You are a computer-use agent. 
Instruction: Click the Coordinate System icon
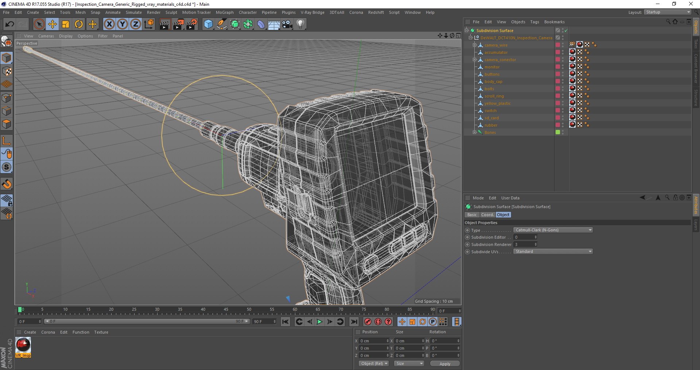pyautogui.click(x=149, y=24)
